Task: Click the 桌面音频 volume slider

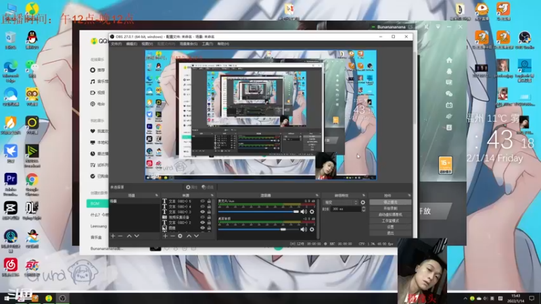Action: pos(258,229)
